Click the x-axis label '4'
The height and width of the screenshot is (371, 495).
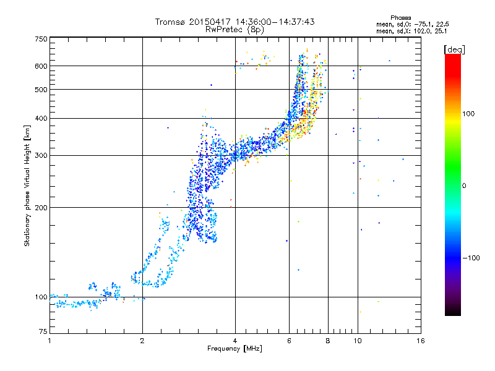[235, 341]
